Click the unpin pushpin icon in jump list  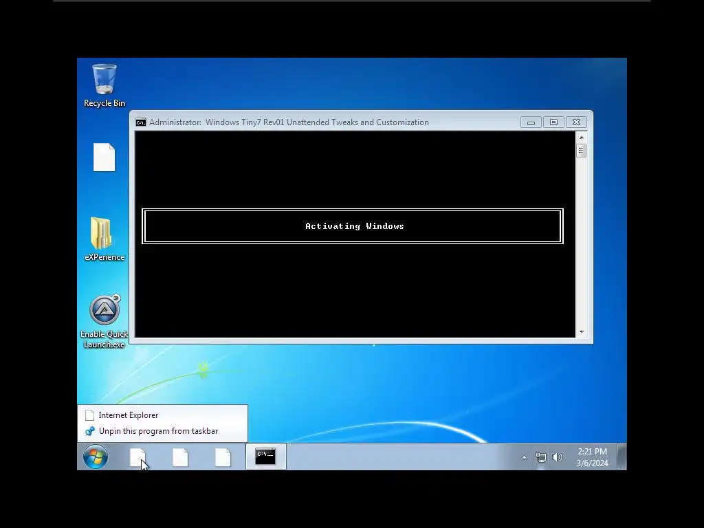tap(90, 431)
